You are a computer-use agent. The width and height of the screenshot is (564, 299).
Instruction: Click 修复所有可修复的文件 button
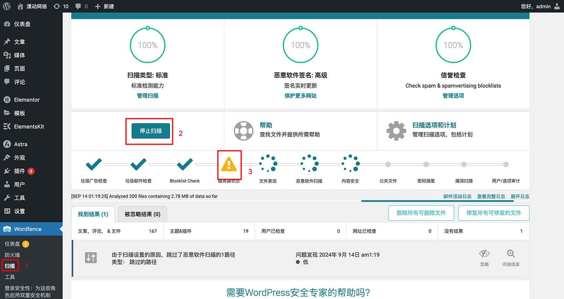tap(493, 213)
